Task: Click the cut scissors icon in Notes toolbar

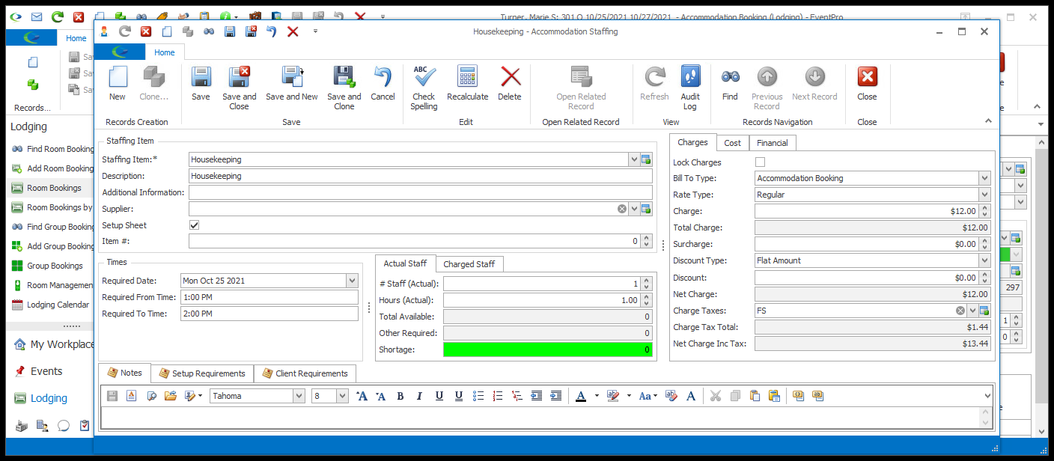Action: pos(715,396)
